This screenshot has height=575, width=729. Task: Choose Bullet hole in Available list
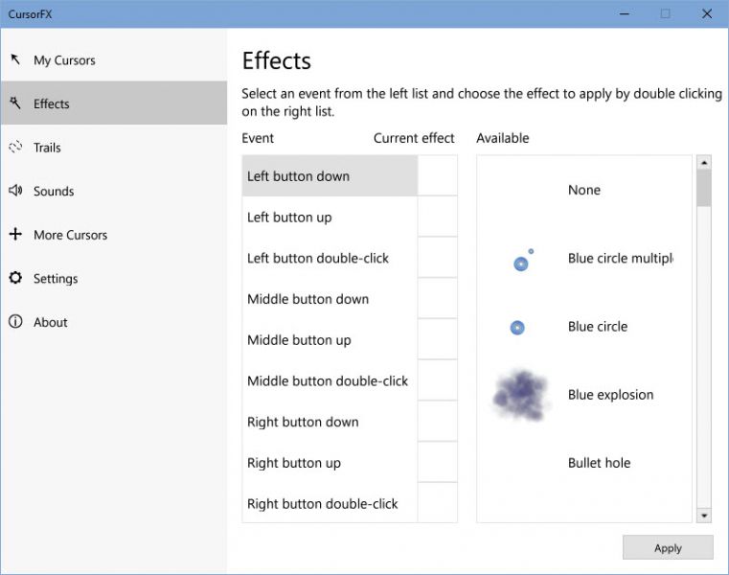[x=599, y=463]
